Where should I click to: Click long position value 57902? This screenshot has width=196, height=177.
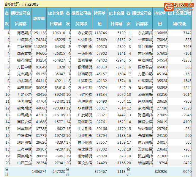[102, 54]
